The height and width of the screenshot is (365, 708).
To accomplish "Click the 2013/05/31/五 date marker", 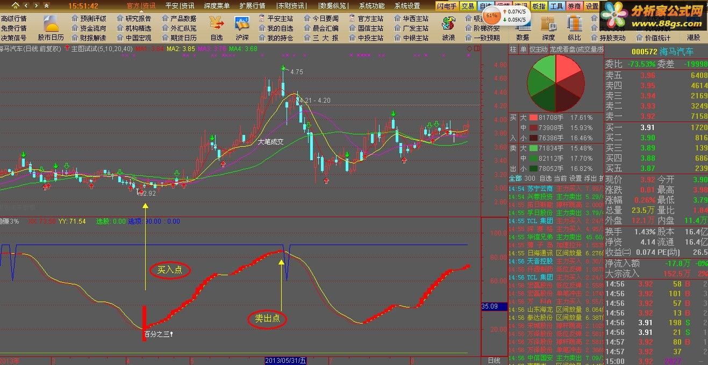I will click(285, 360).
